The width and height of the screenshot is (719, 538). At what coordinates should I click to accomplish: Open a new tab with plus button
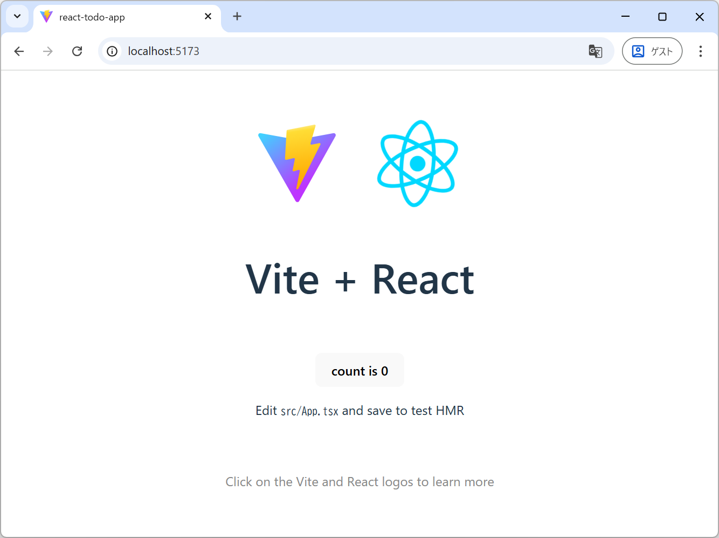(x=237, y=17)
